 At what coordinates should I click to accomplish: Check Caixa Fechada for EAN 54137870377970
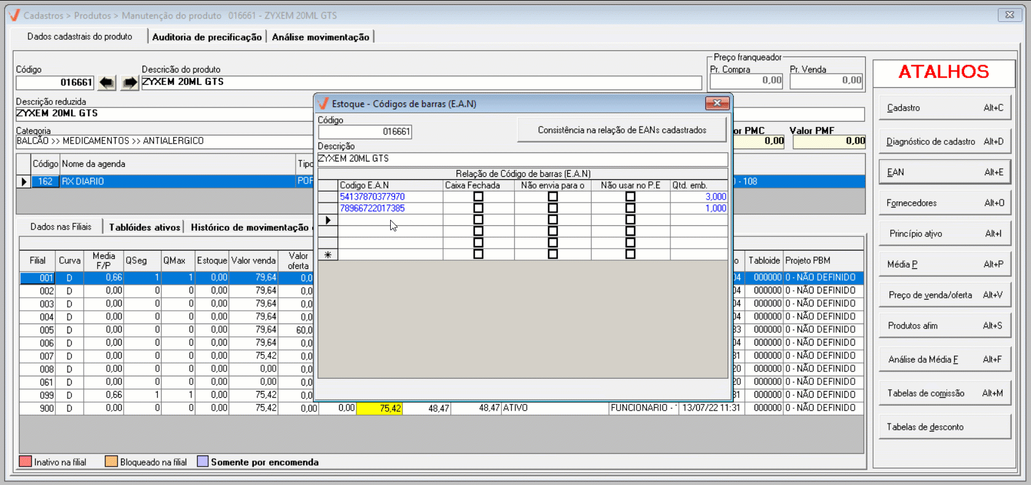pos(478,197)
